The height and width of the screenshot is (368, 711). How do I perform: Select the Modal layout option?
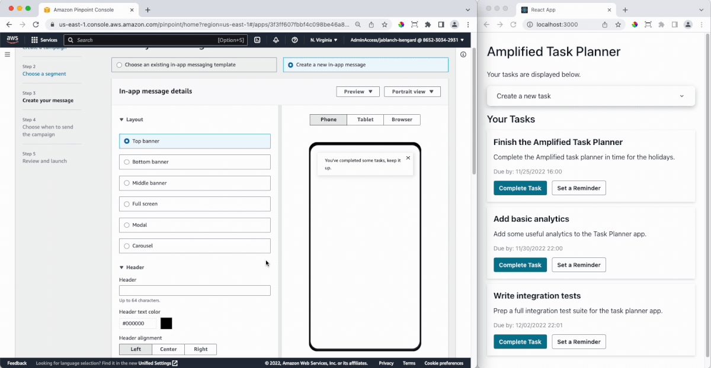pos(195,225)
